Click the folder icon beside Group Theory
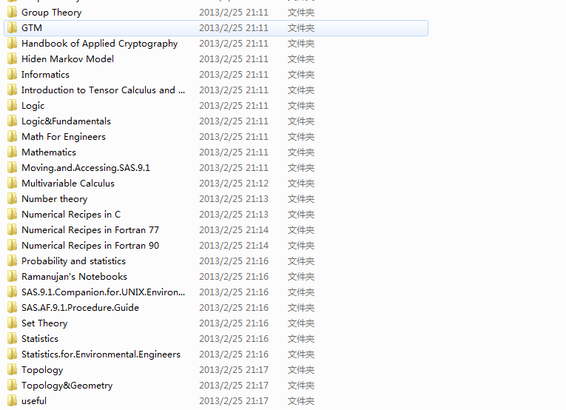The height and width of the screenshot is (410, 566). tap(12, 13)
